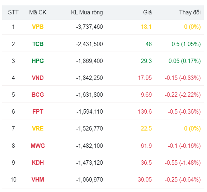Open the FPT stock ticker link
207x192 pixels.
(38, 111)
